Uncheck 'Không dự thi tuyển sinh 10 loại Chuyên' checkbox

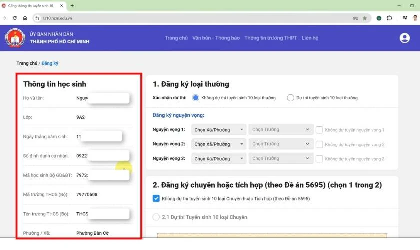[x=156, y=198]
